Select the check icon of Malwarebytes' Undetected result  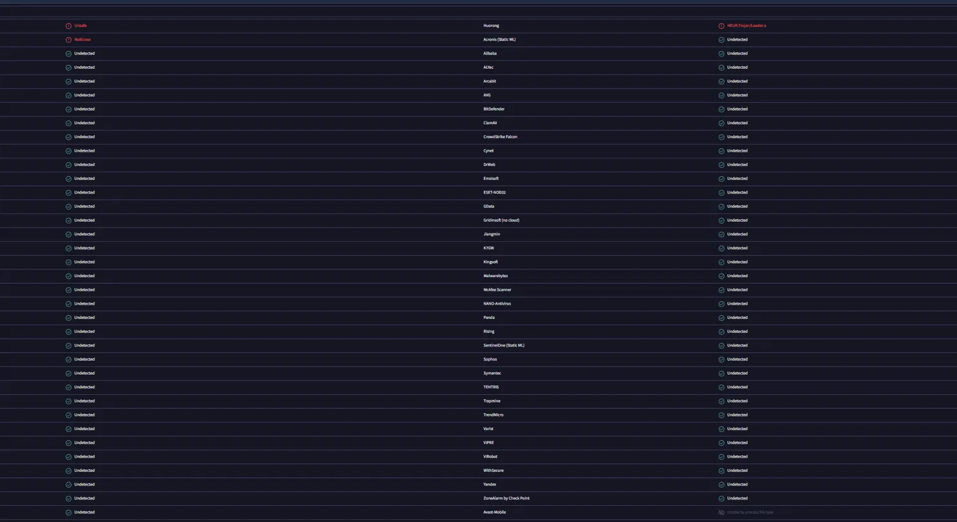(x=722, y=276)
